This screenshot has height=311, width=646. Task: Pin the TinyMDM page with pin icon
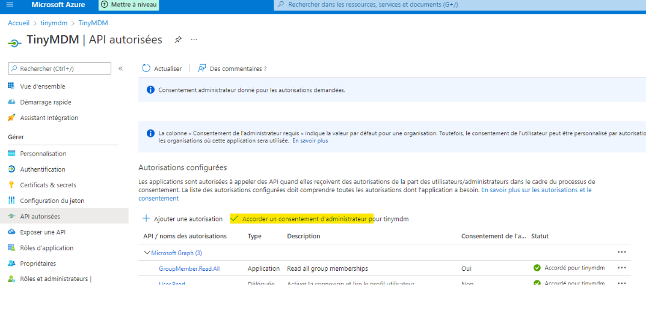coord(178,40)
